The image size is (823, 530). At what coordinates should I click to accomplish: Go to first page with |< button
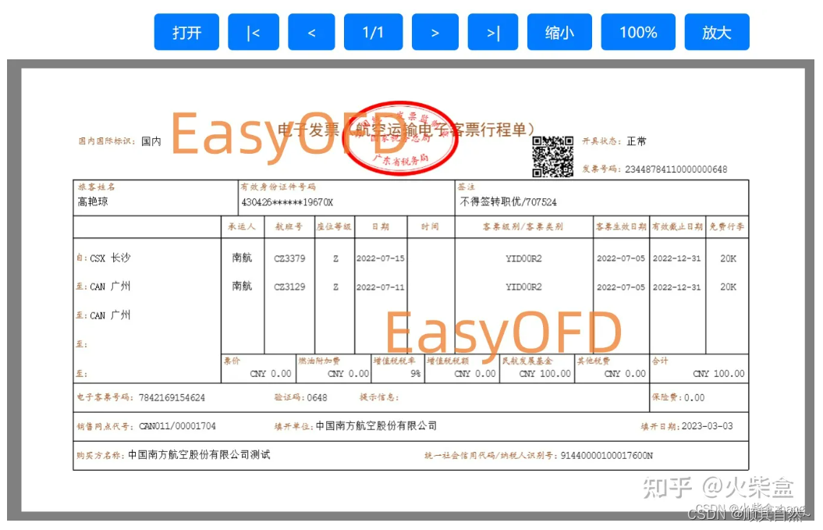(x=254, y=32)
